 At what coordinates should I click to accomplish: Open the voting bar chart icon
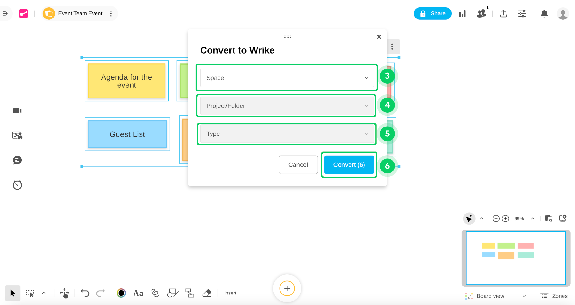(x=462, y=14)
